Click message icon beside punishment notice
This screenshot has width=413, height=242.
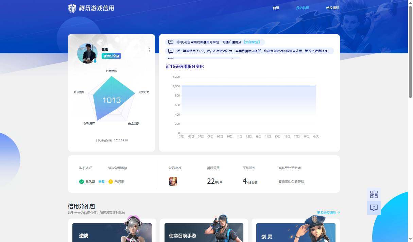coord(171,51)
